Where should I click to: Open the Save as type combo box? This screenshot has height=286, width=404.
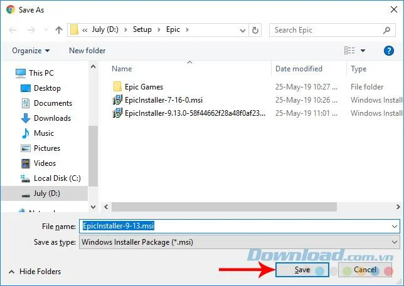coord(240,242)
